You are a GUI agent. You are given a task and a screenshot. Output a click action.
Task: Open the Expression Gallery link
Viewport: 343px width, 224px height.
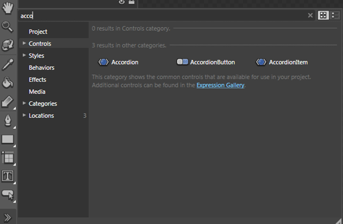tap(220, 85)
